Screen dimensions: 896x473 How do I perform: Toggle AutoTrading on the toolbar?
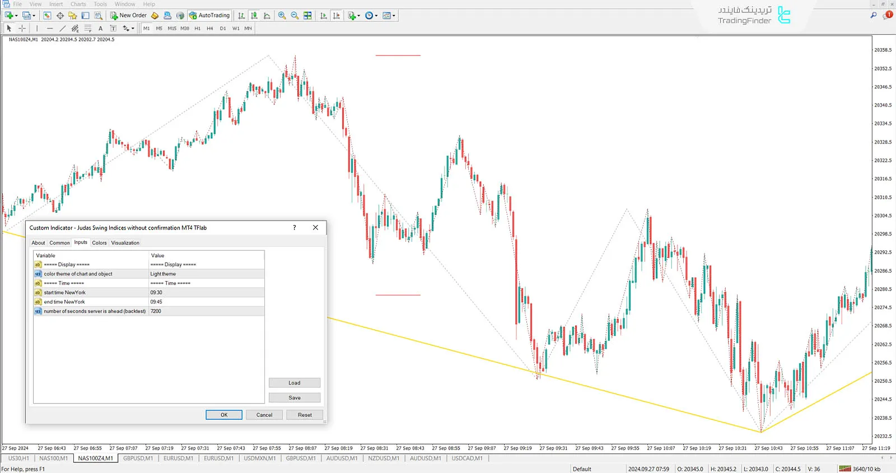click(x=209, y=16)
